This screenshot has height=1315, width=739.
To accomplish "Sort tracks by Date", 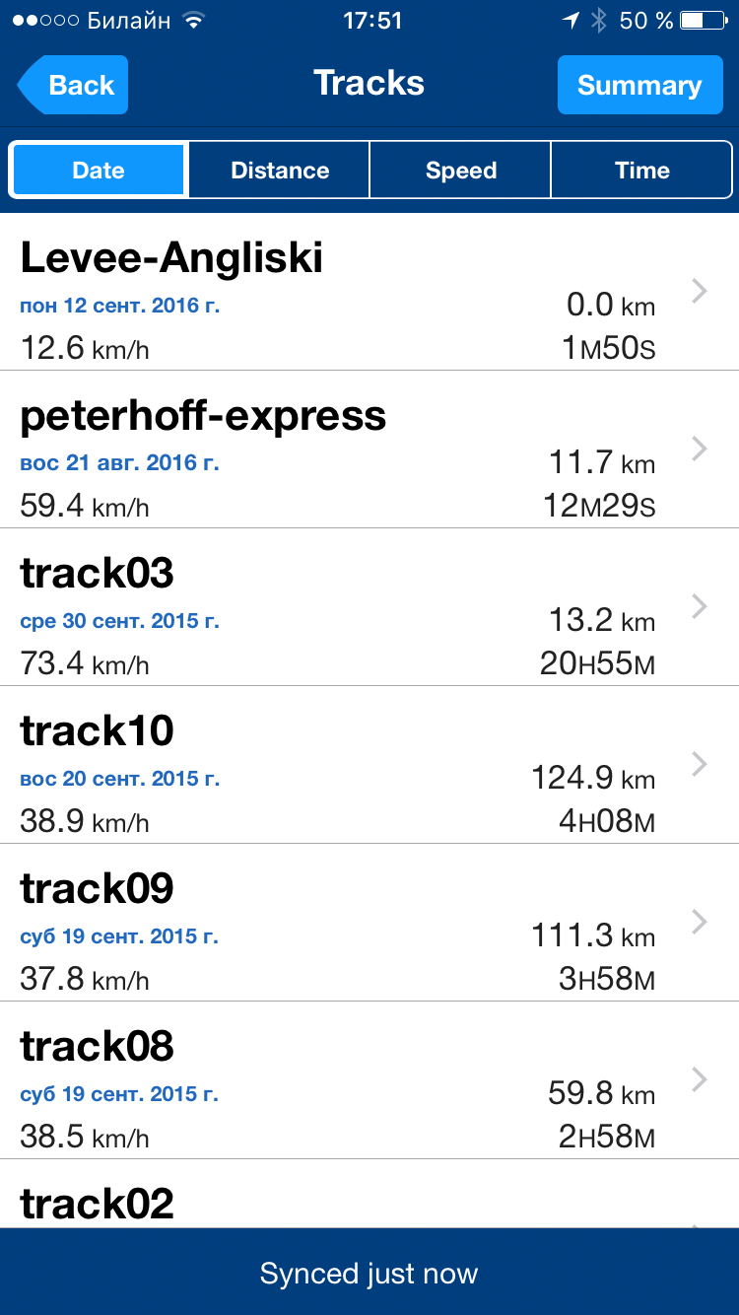I will point(99,171).
